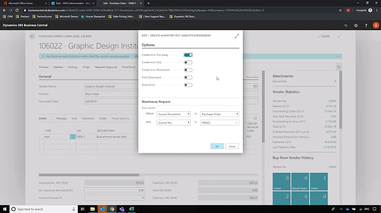Open the date picker calendar icon
The width and height of the screenshot is (381, 213).
255,86
